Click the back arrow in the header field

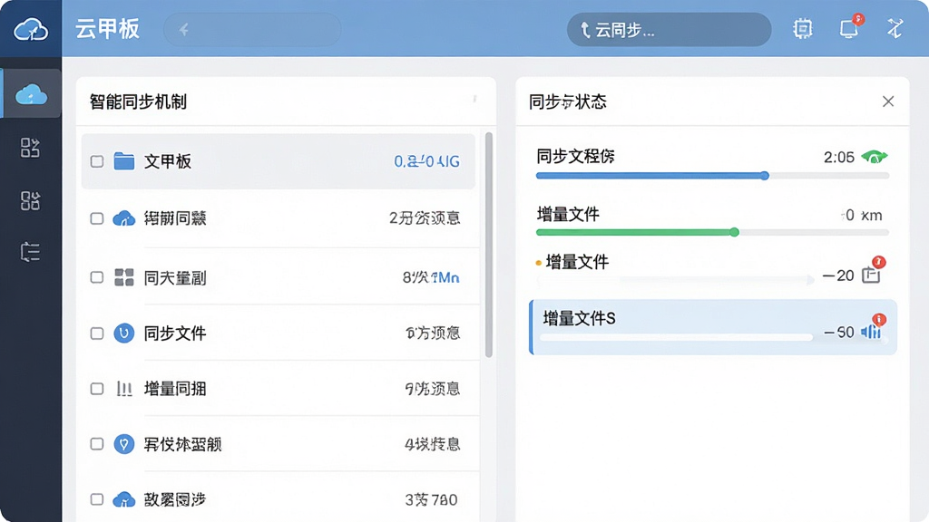pyautogui.click(x=184, y=30)
